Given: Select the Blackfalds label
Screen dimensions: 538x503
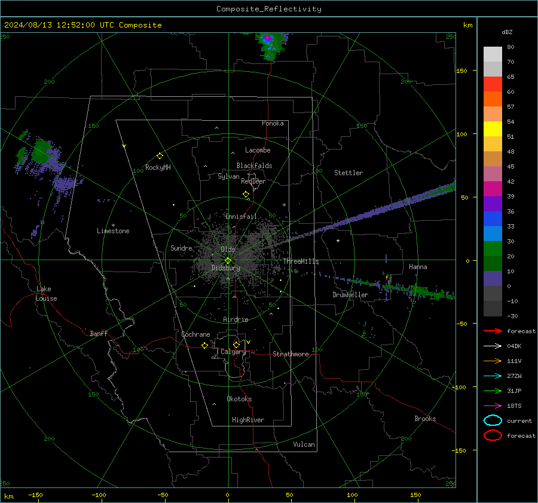Looking at the screenshot, I should [x=254, y=166].
